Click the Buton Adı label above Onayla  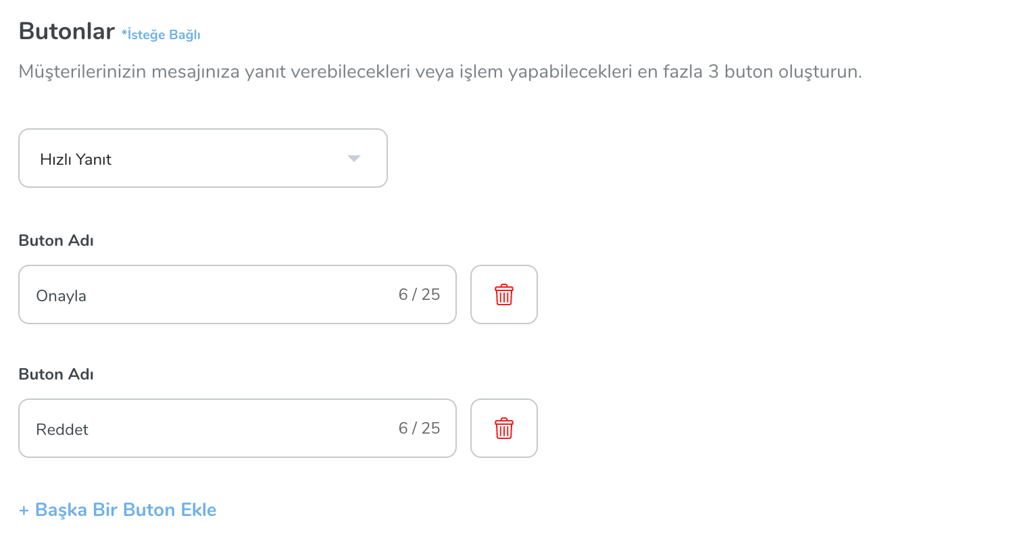click(56, 240)
